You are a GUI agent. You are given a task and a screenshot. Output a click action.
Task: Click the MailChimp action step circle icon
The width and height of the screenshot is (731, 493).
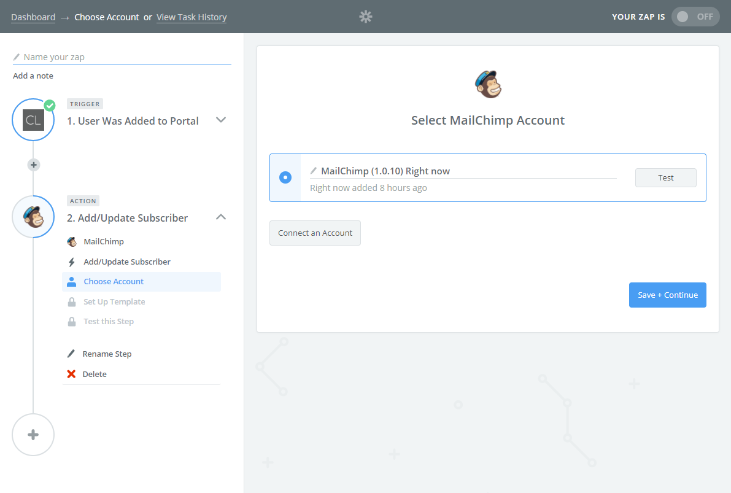point(33,217)
